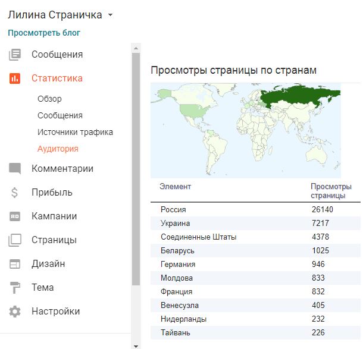Viewport: 363px width, 349px height.
Task: Go to Страницы section
Action: pyautogui.click(x=54, y=240)
